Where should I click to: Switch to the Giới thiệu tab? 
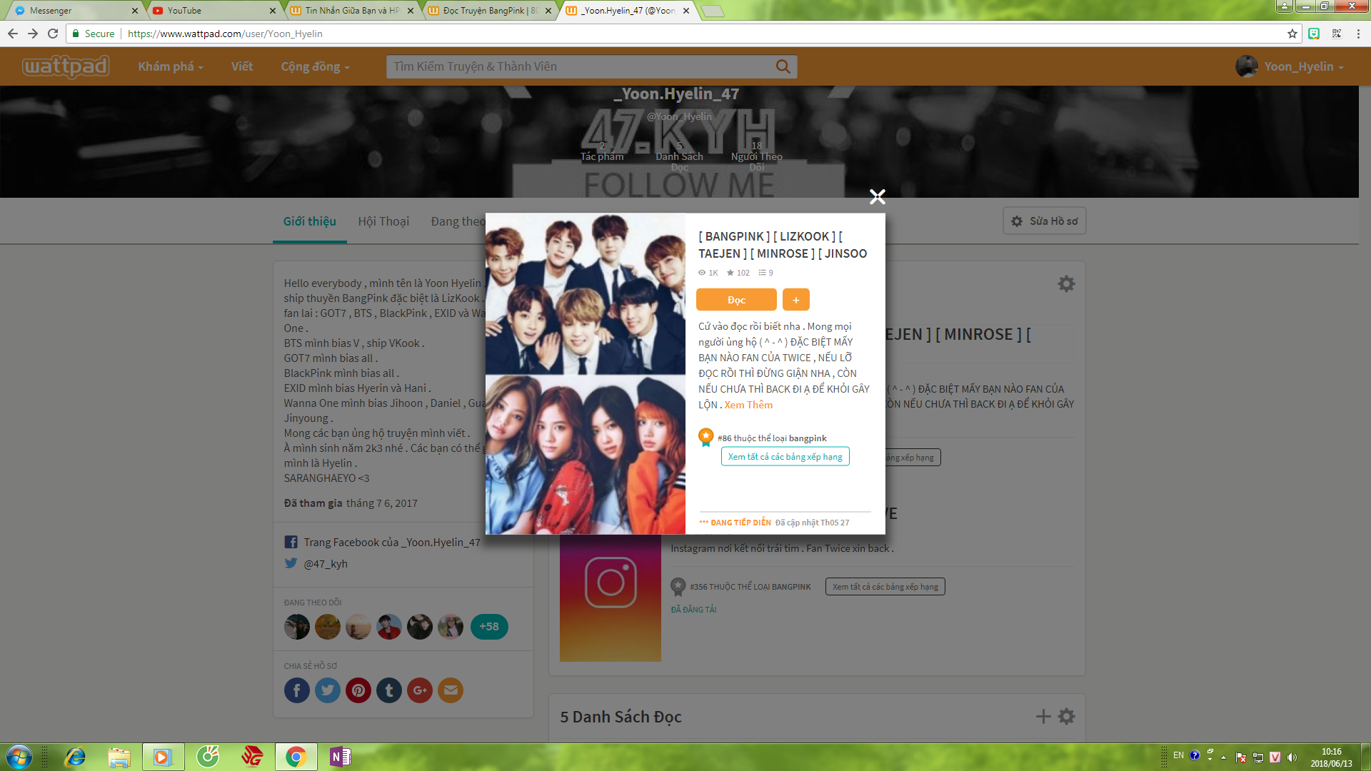(x=309, y=221)
